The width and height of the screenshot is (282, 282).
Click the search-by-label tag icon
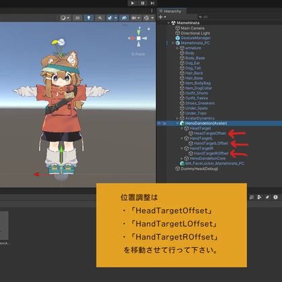pyautogui.click(x=267, y=197)
